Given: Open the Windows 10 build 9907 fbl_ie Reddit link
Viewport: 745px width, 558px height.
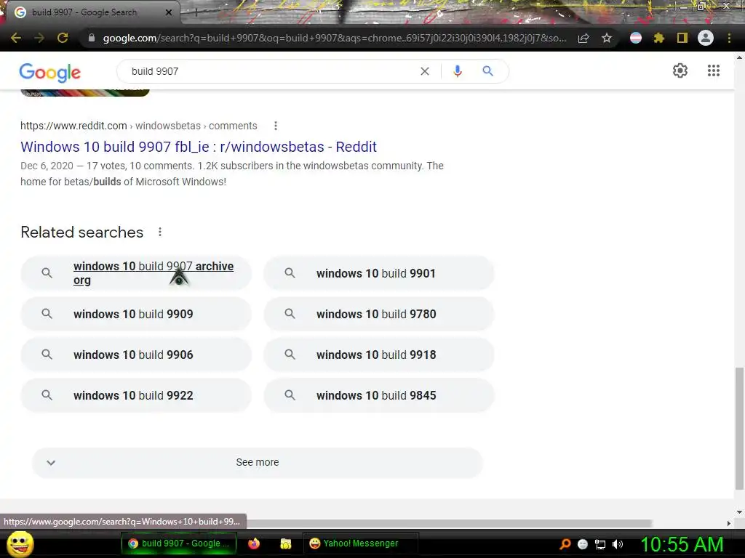Looking at the screenshot, I should click(199, 147).
